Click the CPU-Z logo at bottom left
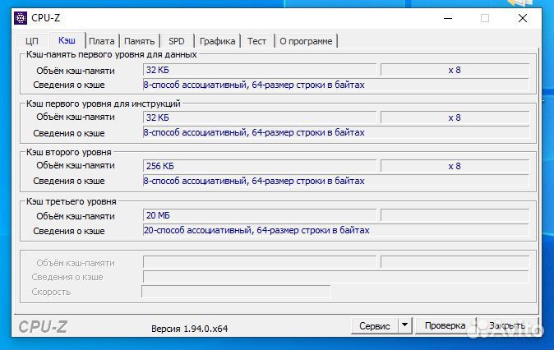Image resolution: width=554 pixels, height=350 pixels. [x=43, y=327]
